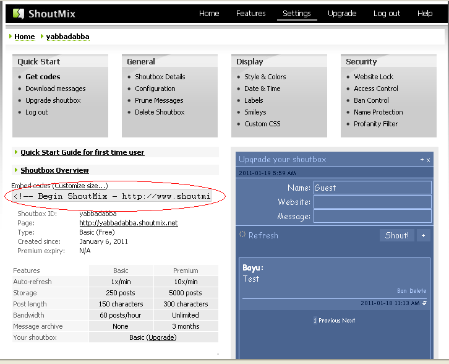Open Date & Time settings

(262, 89)
